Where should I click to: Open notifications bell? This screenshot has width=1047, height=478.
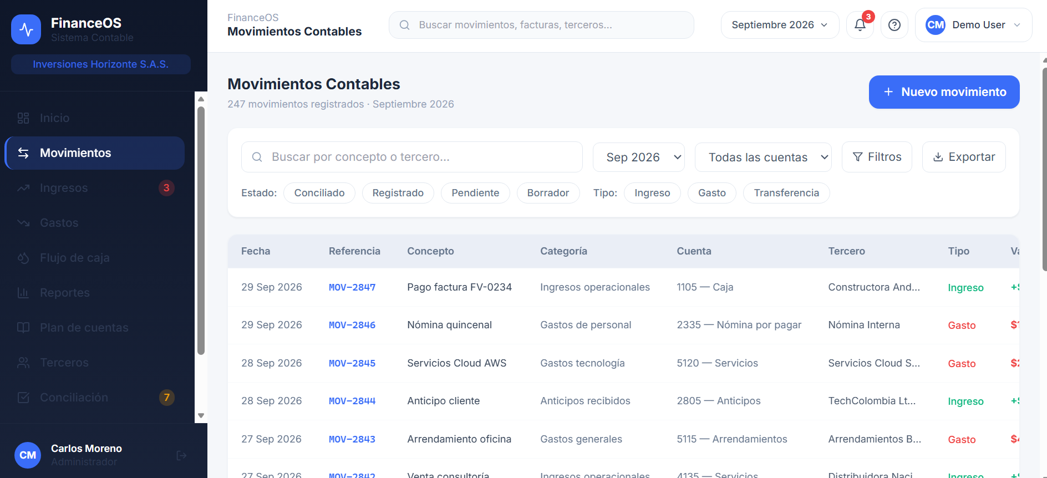[x=860, y=25]
